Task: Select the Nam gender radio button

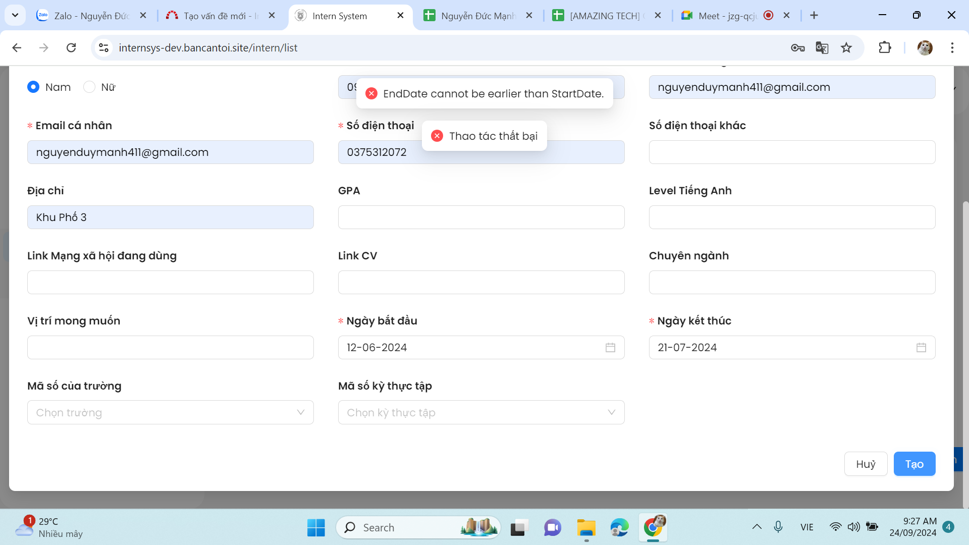Action: click(x=33, y=87)
